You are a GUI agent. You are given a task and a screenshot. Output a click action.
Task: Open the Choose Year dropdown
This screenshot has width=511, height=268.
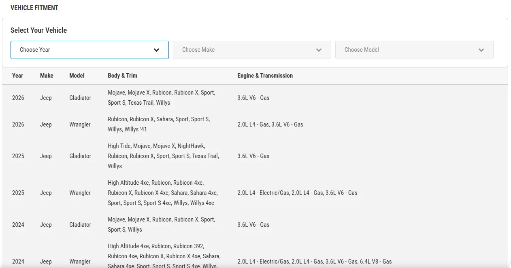pyautogui.click(x=89, y=50)
